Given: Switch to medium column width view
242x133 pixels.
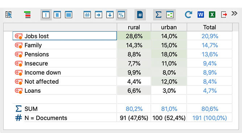Looking at the screenshot, I should pos(57,15).
